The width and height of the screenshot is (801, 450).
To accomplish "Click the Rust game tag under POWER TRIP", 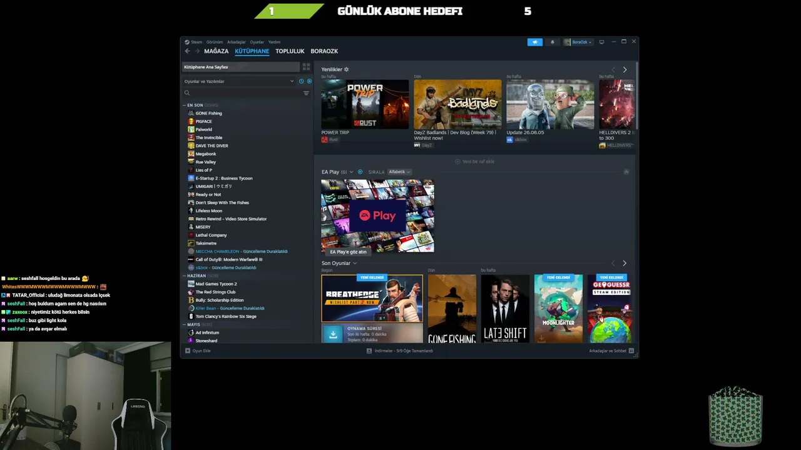I will pyautogui.click(x=330, y=139).
